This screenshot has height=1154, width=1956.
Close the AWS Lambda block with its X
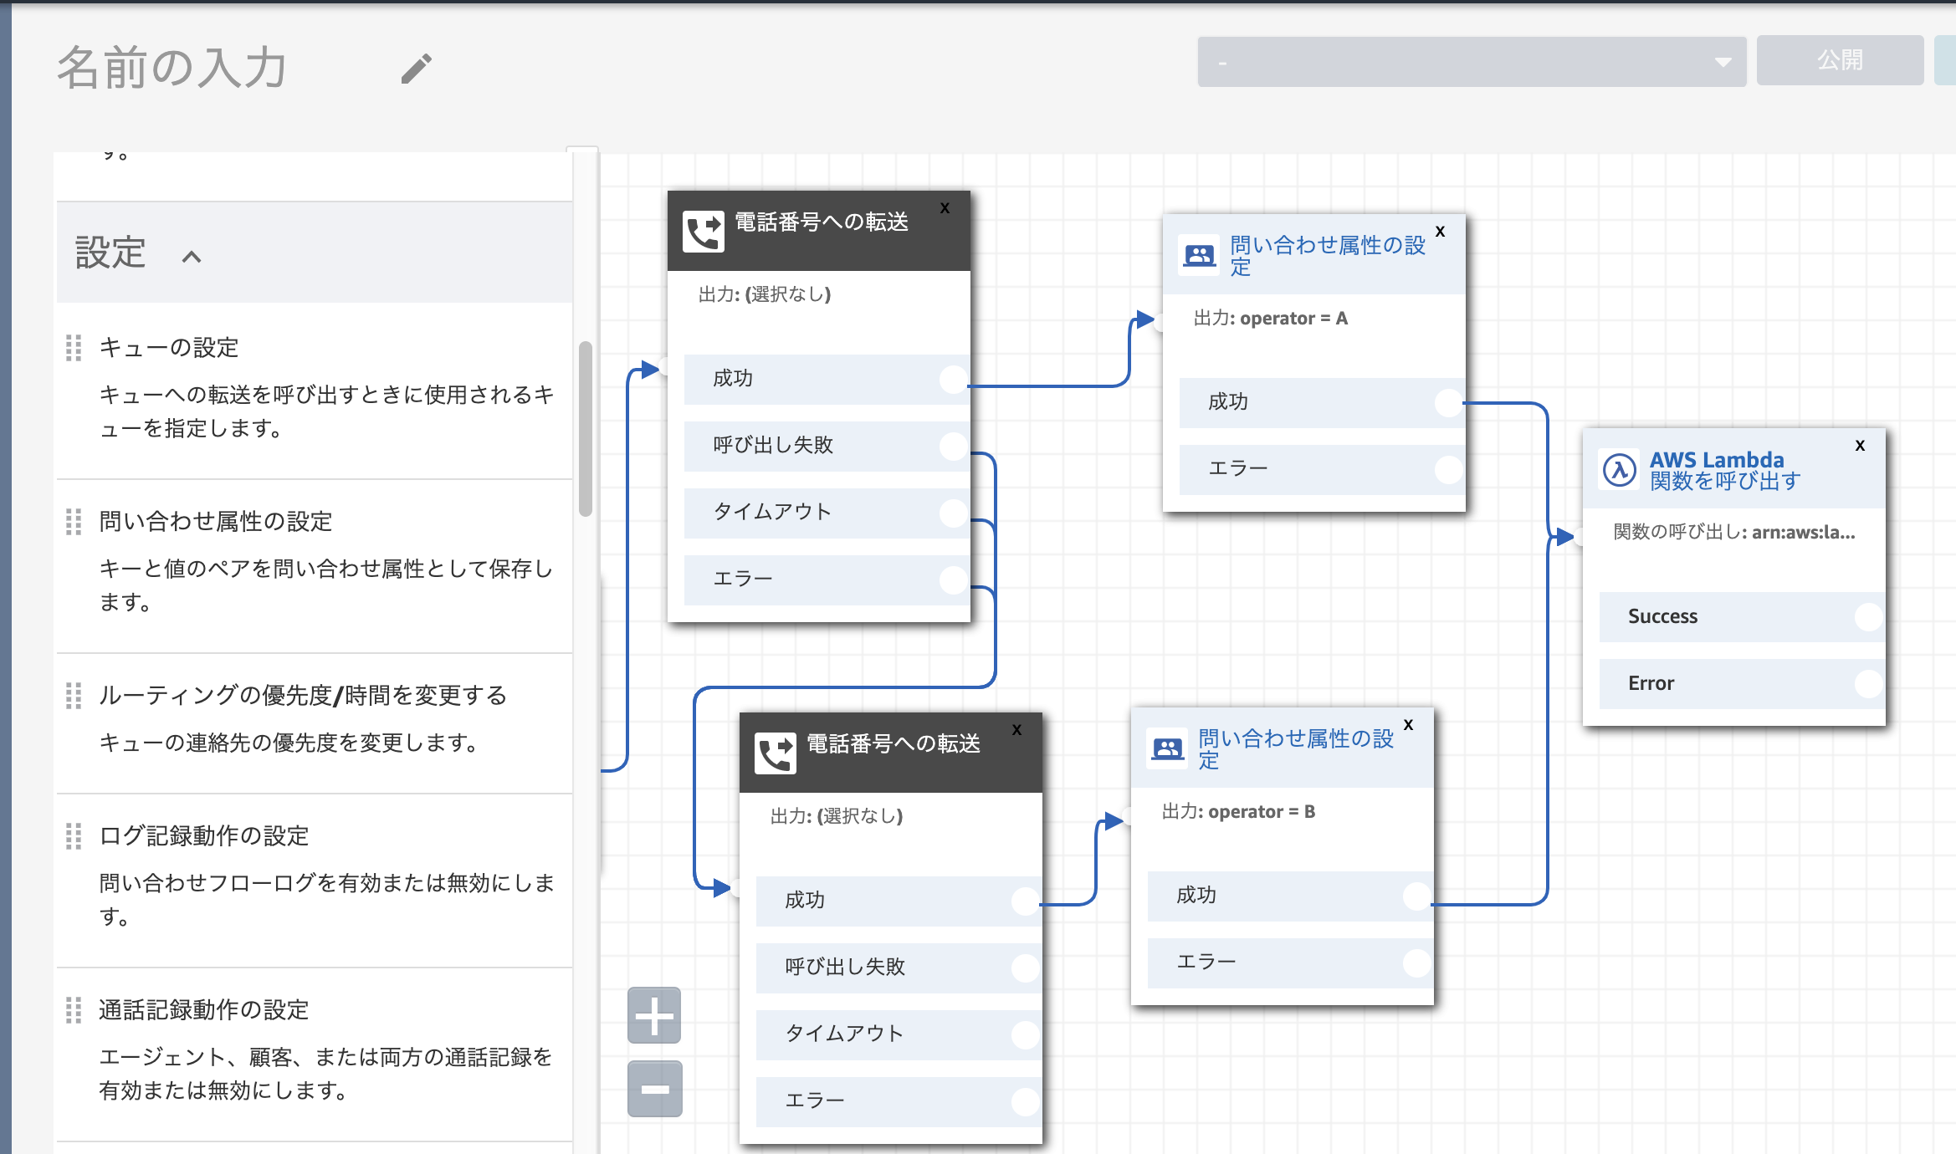click(1861, 446)
